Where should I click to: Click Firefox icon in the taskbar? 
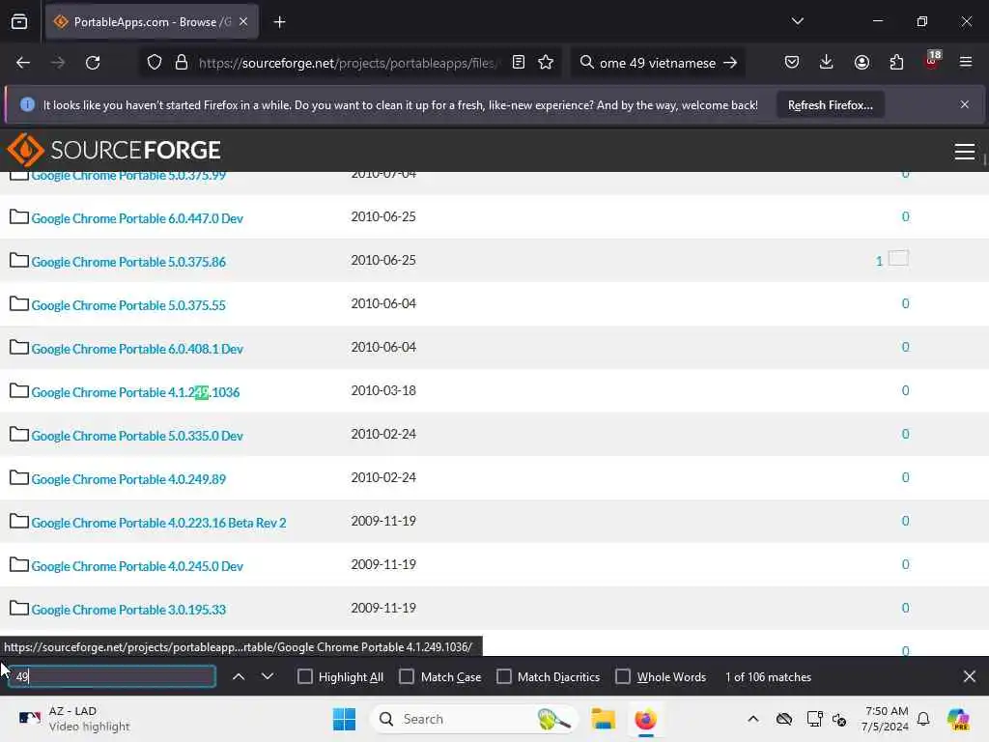[x=645, y=719]
